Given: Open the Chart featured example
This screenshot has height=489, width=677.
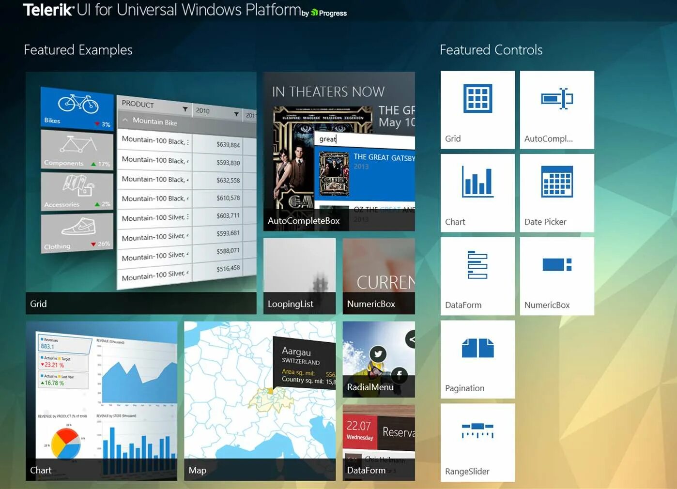Looking at the screenshot, I should click(x=101, y=401).
